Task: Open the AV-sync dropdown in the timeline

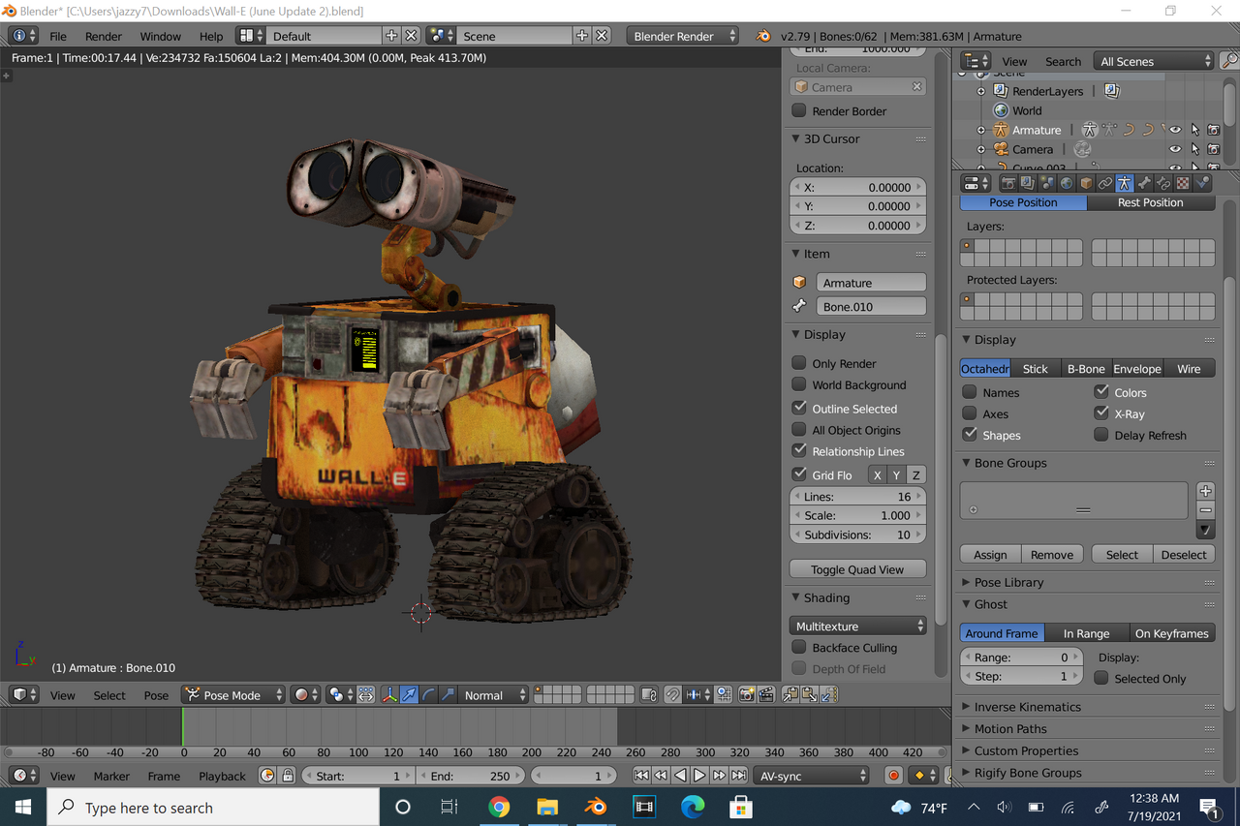Action: tap(812, 776)
